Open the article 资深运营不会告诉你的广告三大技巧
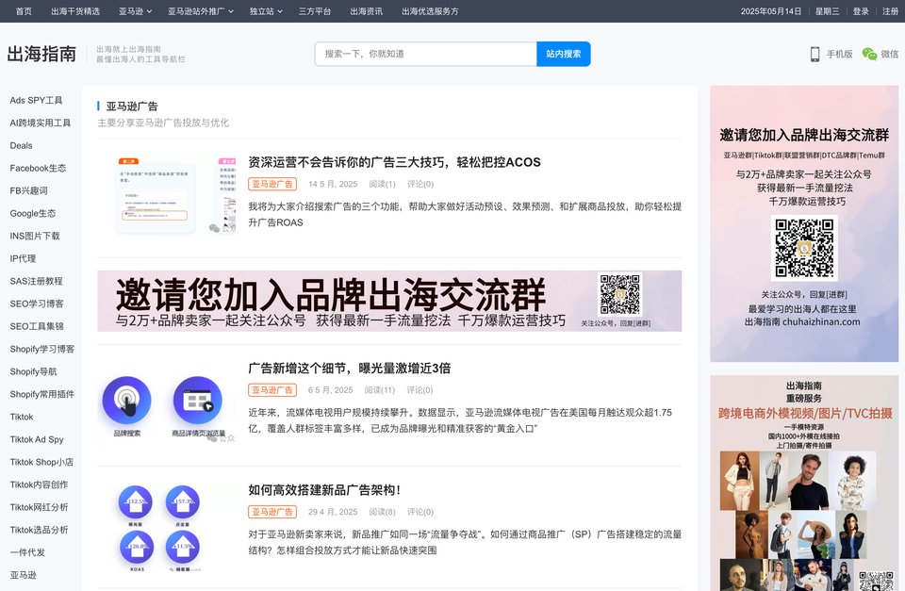Viewport: 905px width, 591px height. (394, 162)
